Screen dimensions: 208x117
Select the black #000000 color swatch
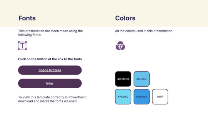[123, 79]
